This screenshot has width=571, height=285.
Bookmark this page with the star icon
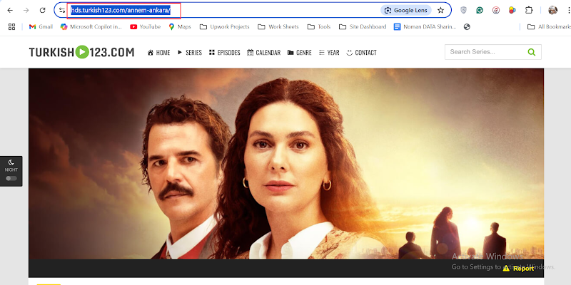(x=440, y=10)
